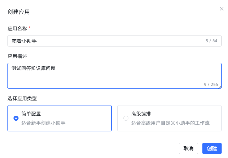Click the blue 创建 button
228x158 pixels.
212,148
